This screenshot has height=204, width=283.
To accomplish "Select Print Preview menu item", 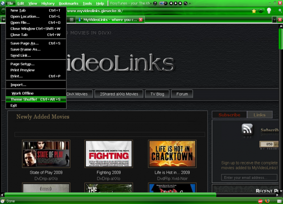I will (36, 70).
